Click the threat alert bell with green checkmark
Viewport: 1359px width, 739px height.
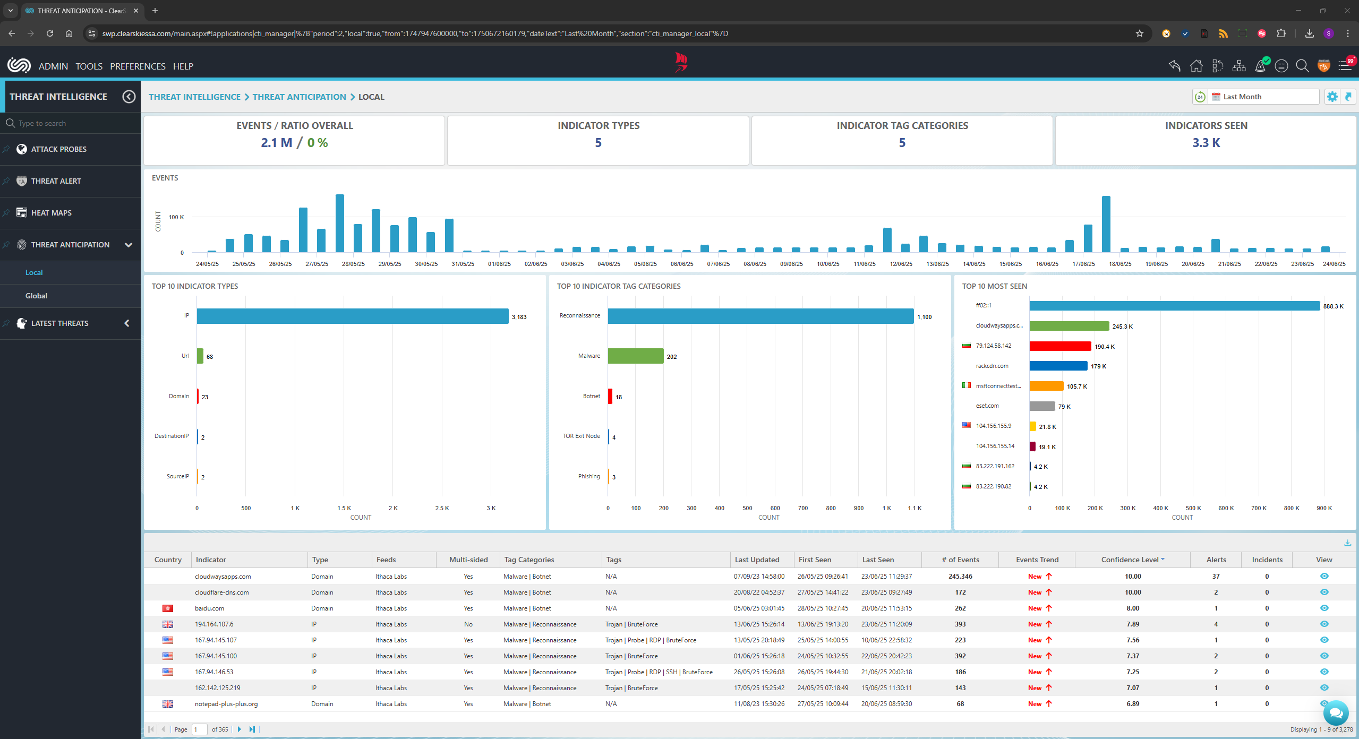pyautogui.click(x=1261, y=66)
